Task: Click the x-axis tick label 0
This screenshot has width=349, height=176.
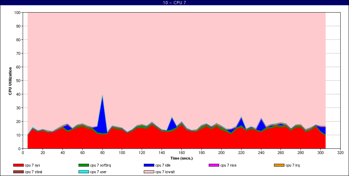Action: point(23,153)
